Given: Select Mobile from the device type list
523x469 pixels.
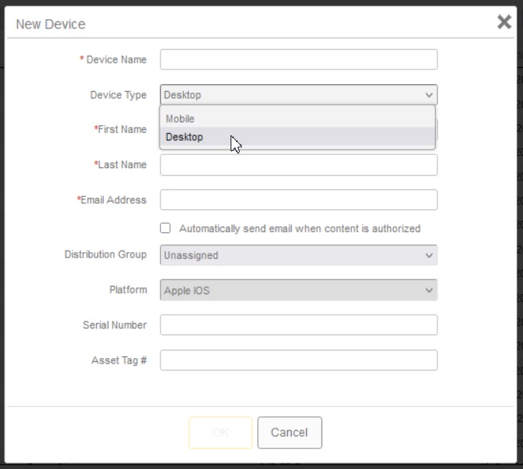Looking at the screenshot, I should [x=180, y=118].
